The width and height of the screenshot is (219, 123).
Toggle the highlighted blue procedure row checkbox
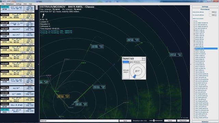pos(194,49)
